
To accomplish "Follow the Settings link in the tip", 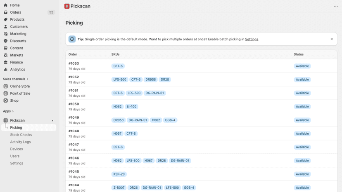I will click(x=252, y=39).
